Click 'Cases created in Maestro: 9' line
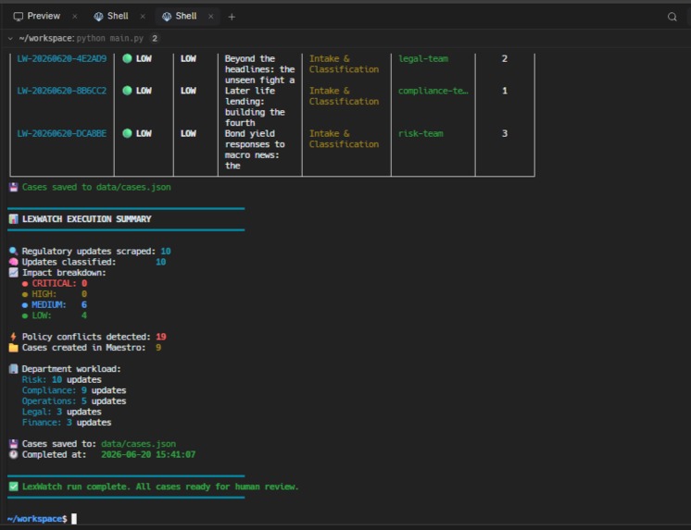Viewport: 691px width, 530px height. tap(85, 348)
